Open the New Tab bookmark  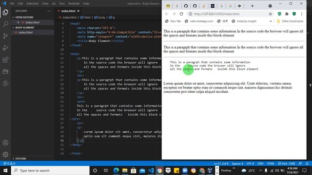[x=173, y=21]
